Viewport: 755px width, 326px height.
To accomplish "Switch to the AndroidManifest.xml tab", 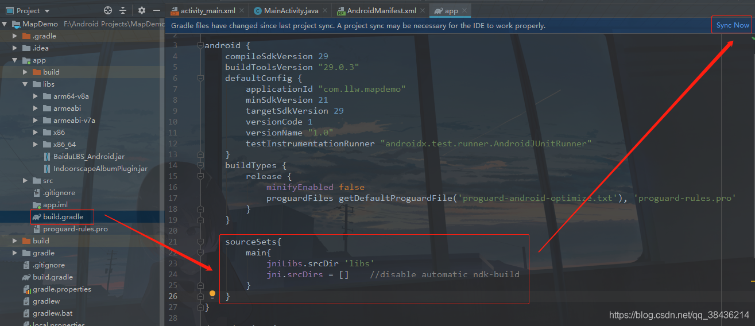I will (381, 11).
